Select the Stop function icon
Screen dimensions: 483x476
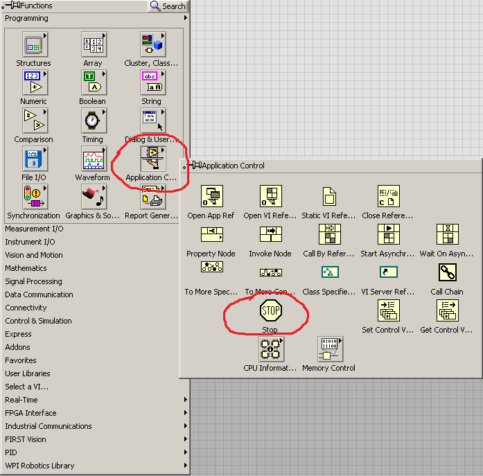click(x=270, y=310)
